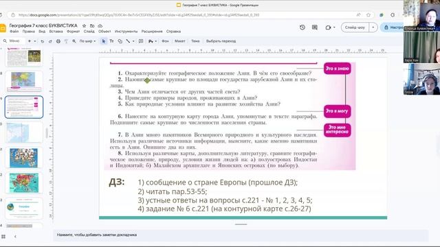Open the Вставка menu
Screen dimensions: 440x247
56,32
